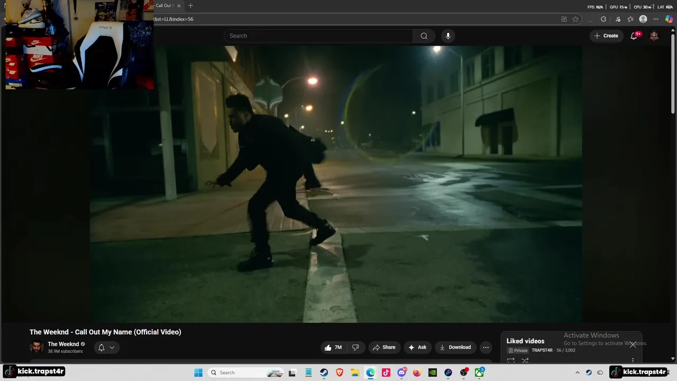Open the Ask AI button
The height and width of the screenshot is (381, 677).
pos(417,348)
